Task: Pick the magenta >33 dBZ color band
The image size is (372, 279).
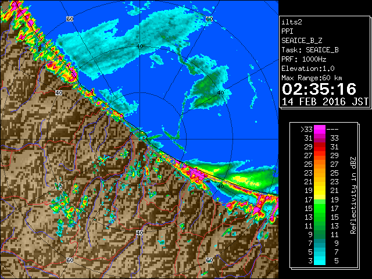Action: click(x=320, y=130)
